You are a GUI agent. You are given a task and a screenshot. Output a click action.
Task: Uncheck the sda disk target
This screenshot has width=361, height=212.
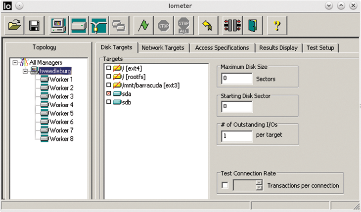(x=109, y=93)
